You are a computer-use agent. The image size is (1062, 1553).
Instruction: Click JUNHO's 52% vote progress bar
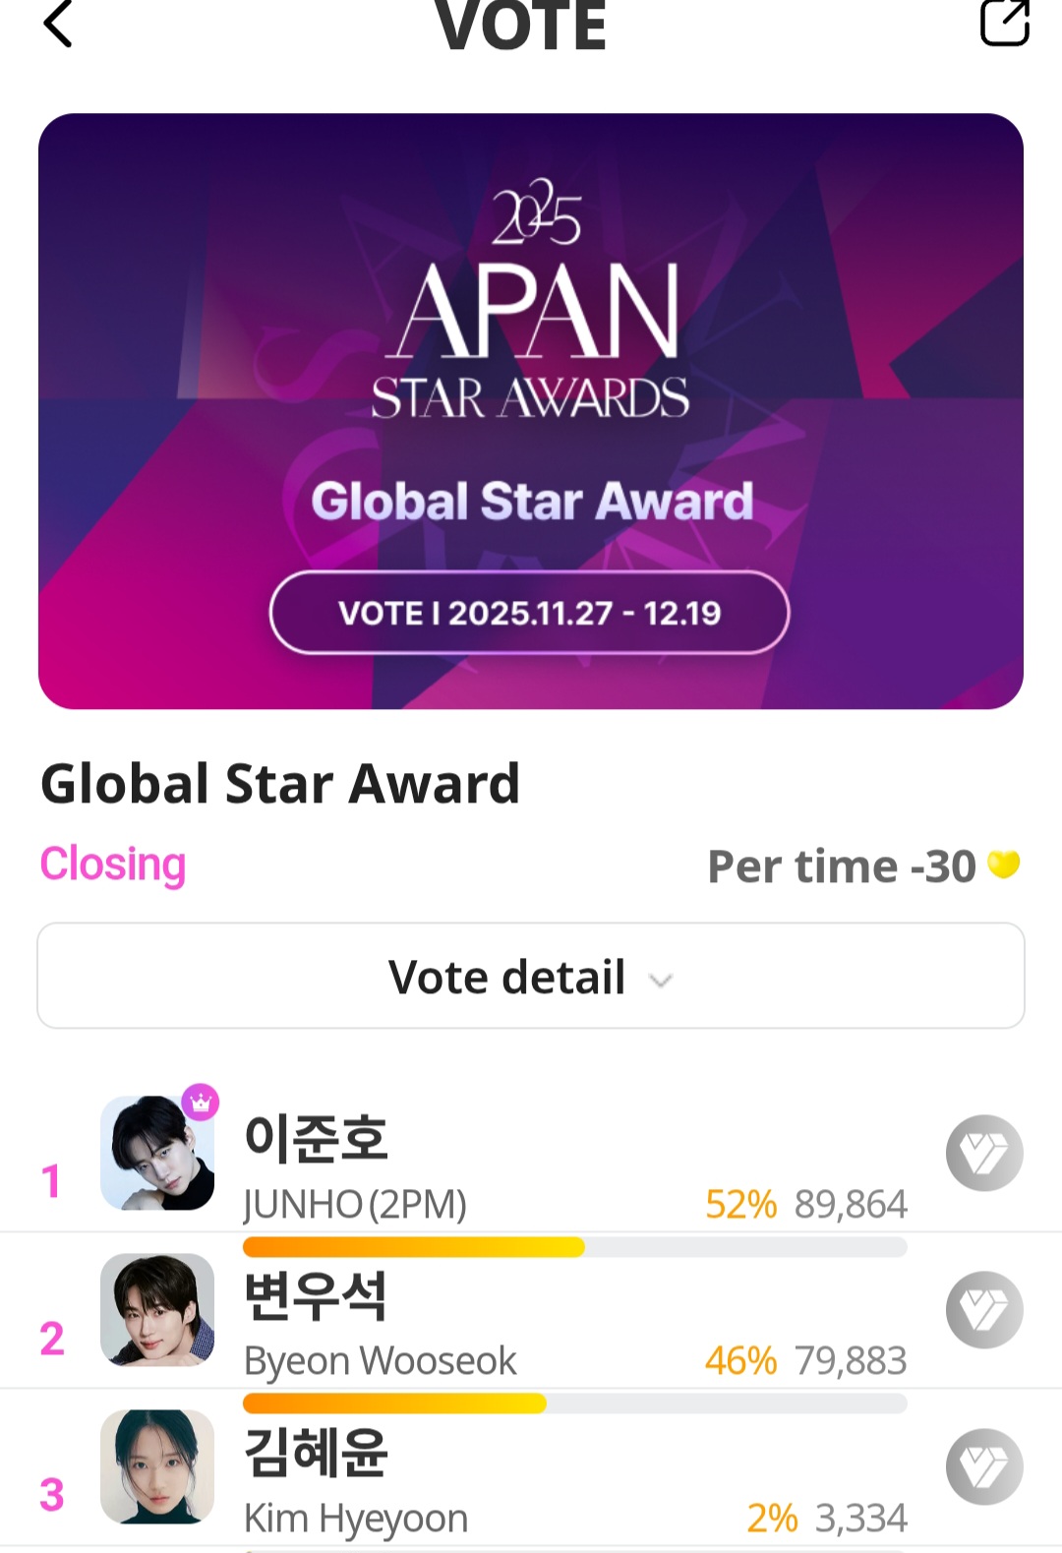[574, 1247]
